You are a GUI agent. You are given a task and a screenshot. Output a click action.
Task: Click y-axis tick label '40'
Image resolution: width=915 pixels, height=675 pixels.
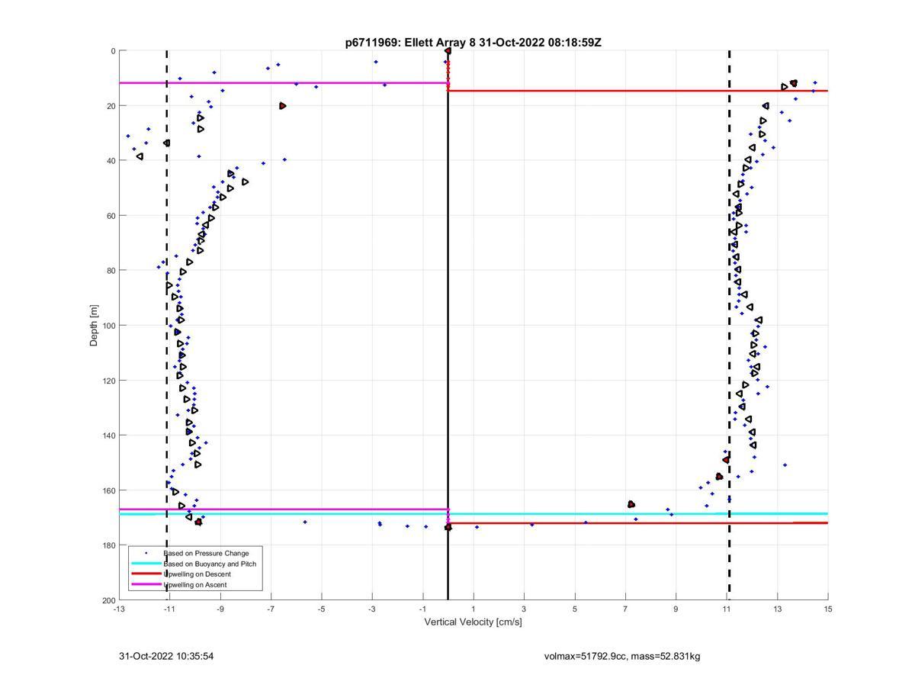pos(111,161)
